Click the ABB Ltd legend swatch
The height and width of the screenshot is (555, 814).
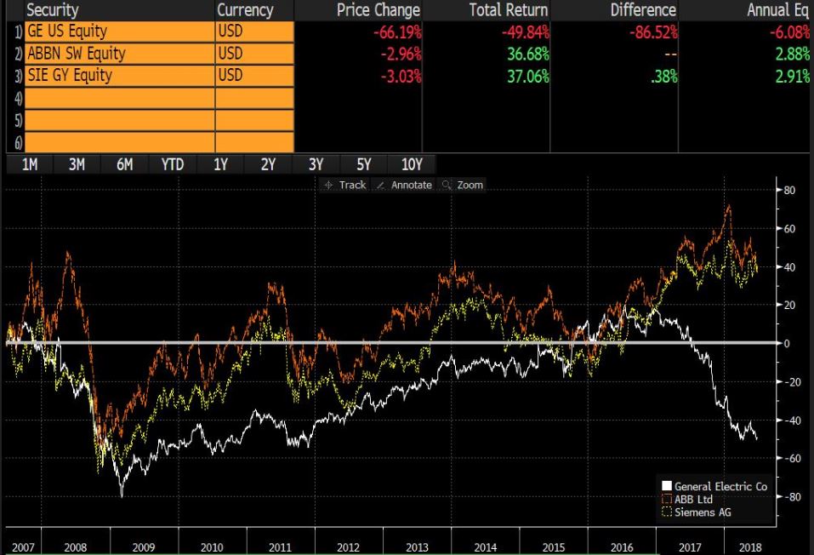tap(667, 499)
